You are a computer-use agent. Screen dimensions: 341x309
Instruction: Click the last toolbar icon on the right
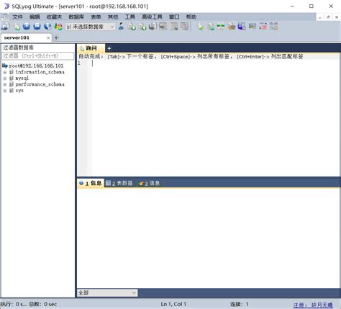click(x=273, y=27)
